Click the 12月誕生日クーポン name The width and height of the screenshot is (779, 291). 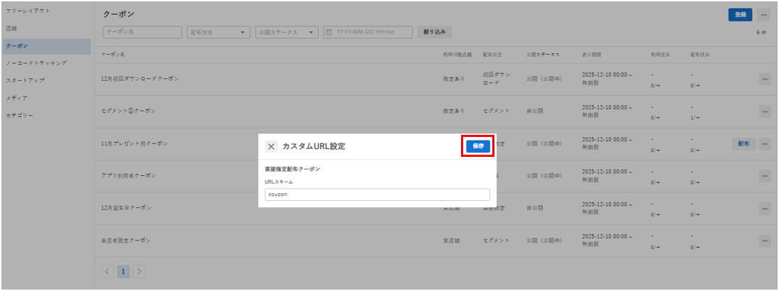tap(126, 208)
